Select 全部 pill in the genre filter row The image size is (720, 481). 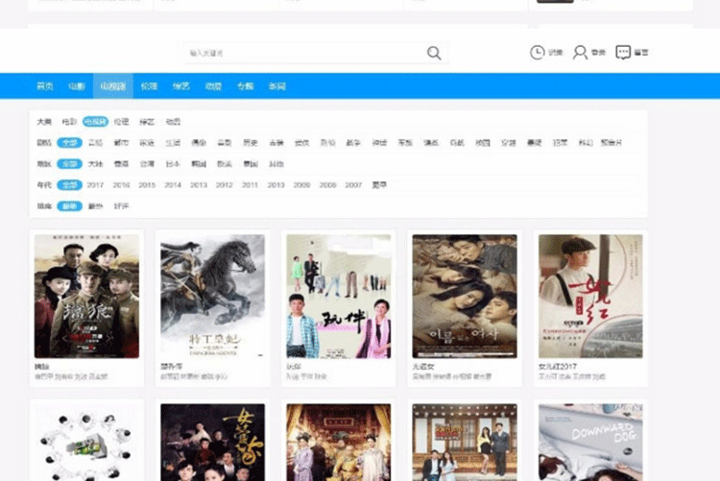69,143
